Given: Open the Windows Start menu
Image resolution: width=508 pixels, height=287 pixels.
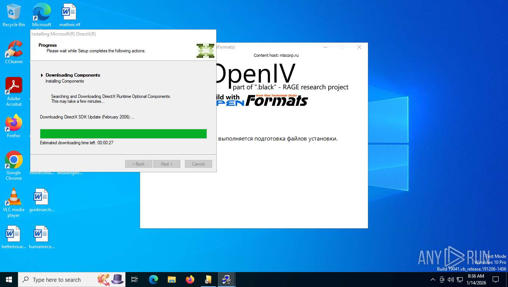Looking at the screenshot, I should pos(9,280).
